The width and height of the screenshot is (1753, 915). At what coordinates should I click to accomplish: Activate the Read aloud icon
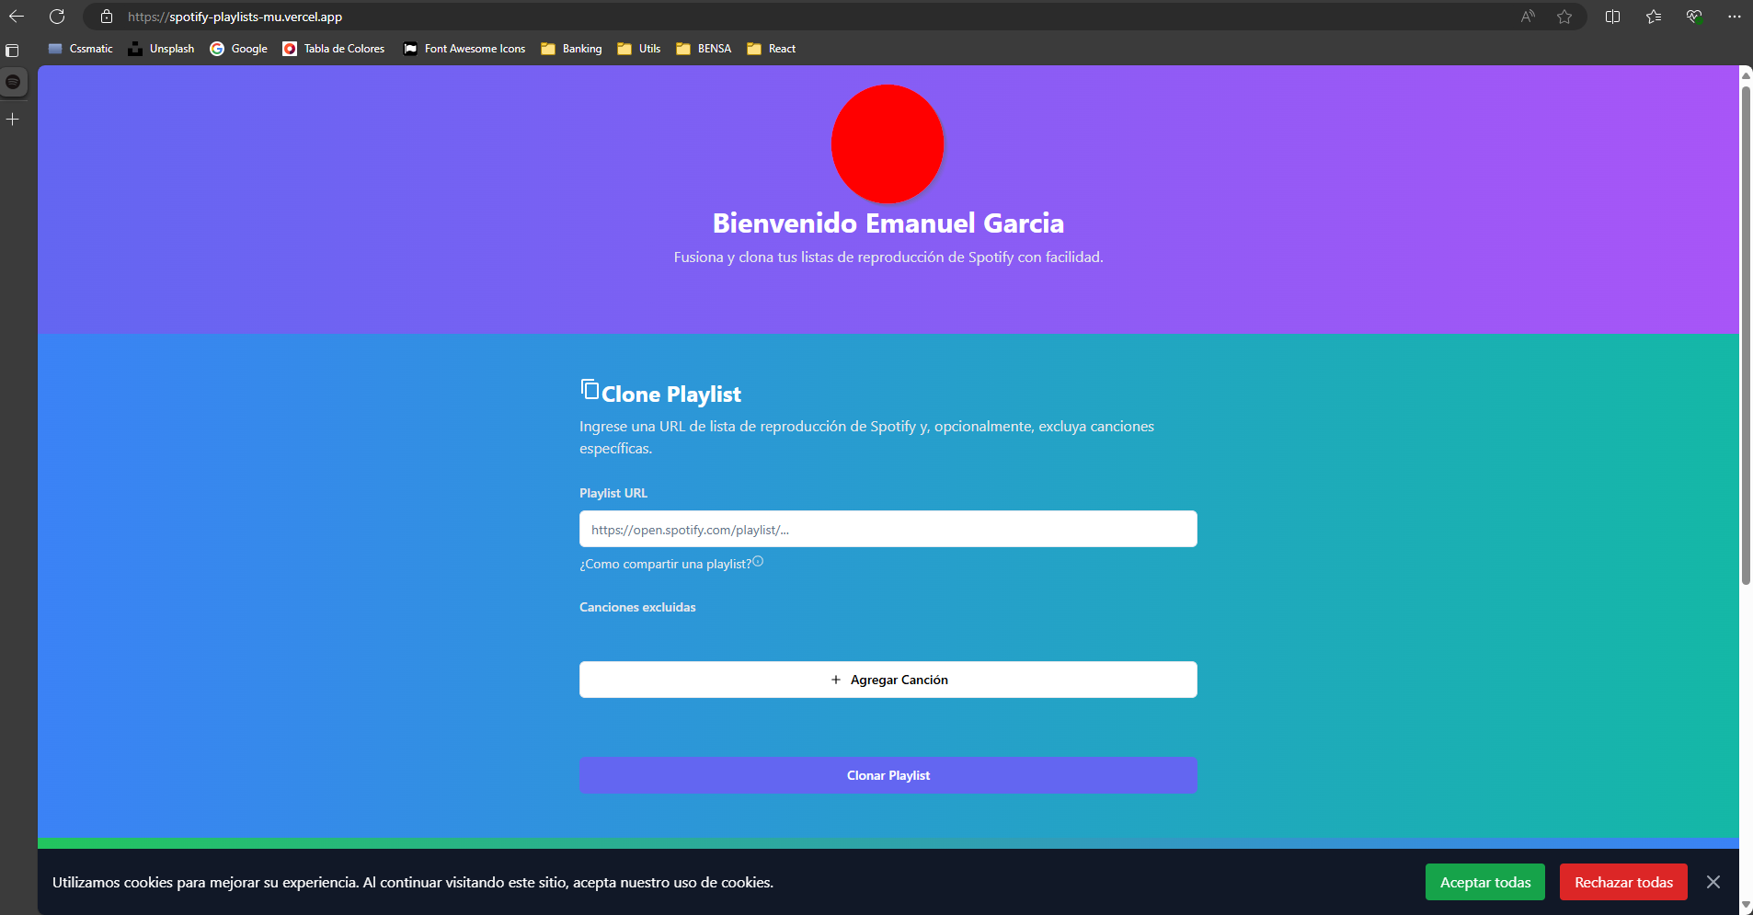[x=1528, y=17]
